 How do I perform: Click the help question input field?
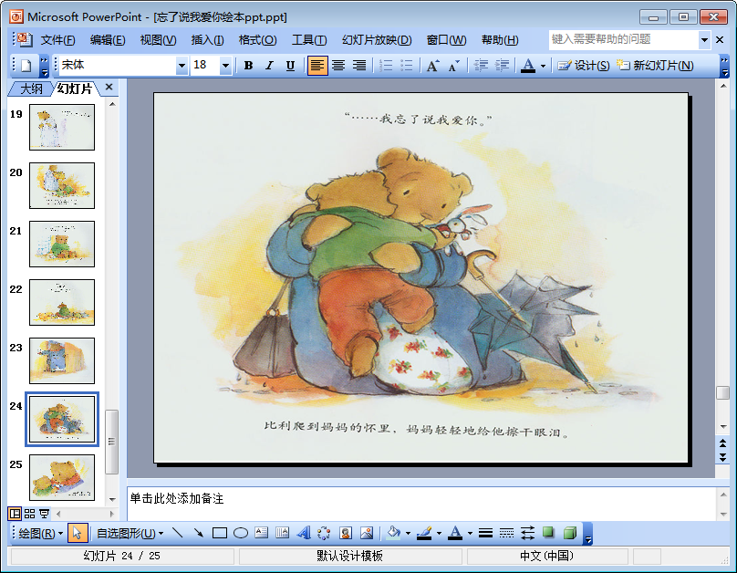click(x=623, y=39)
